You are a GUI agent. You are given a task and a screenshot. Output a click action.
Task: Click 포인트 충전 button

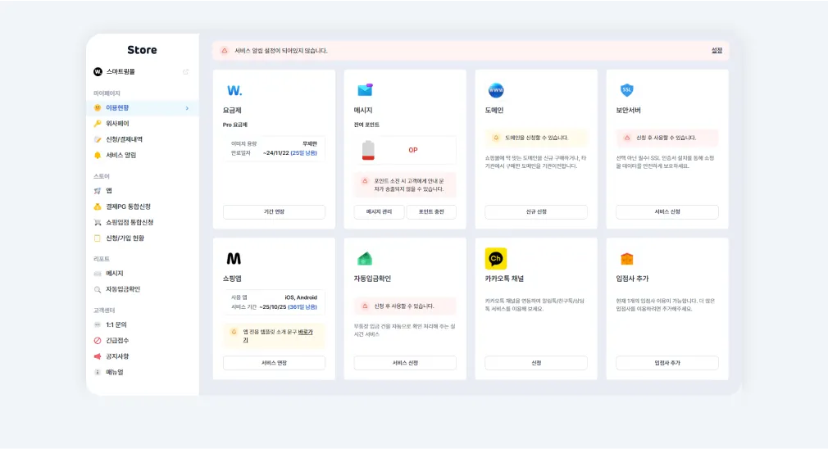pos(431,211)
